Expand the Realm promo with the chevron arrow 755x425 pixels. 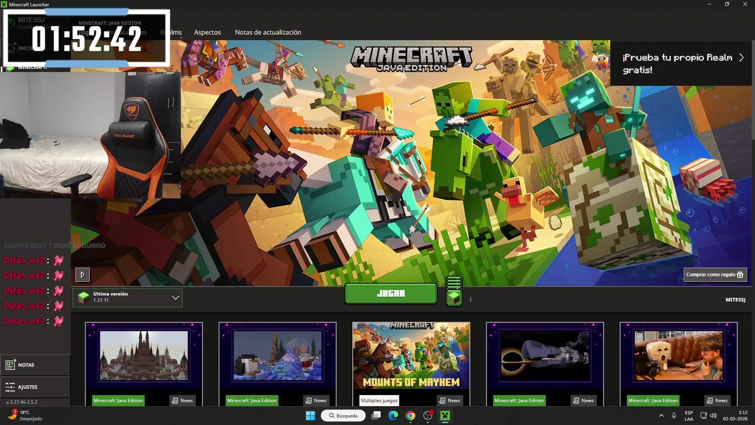tap(741, 57)
